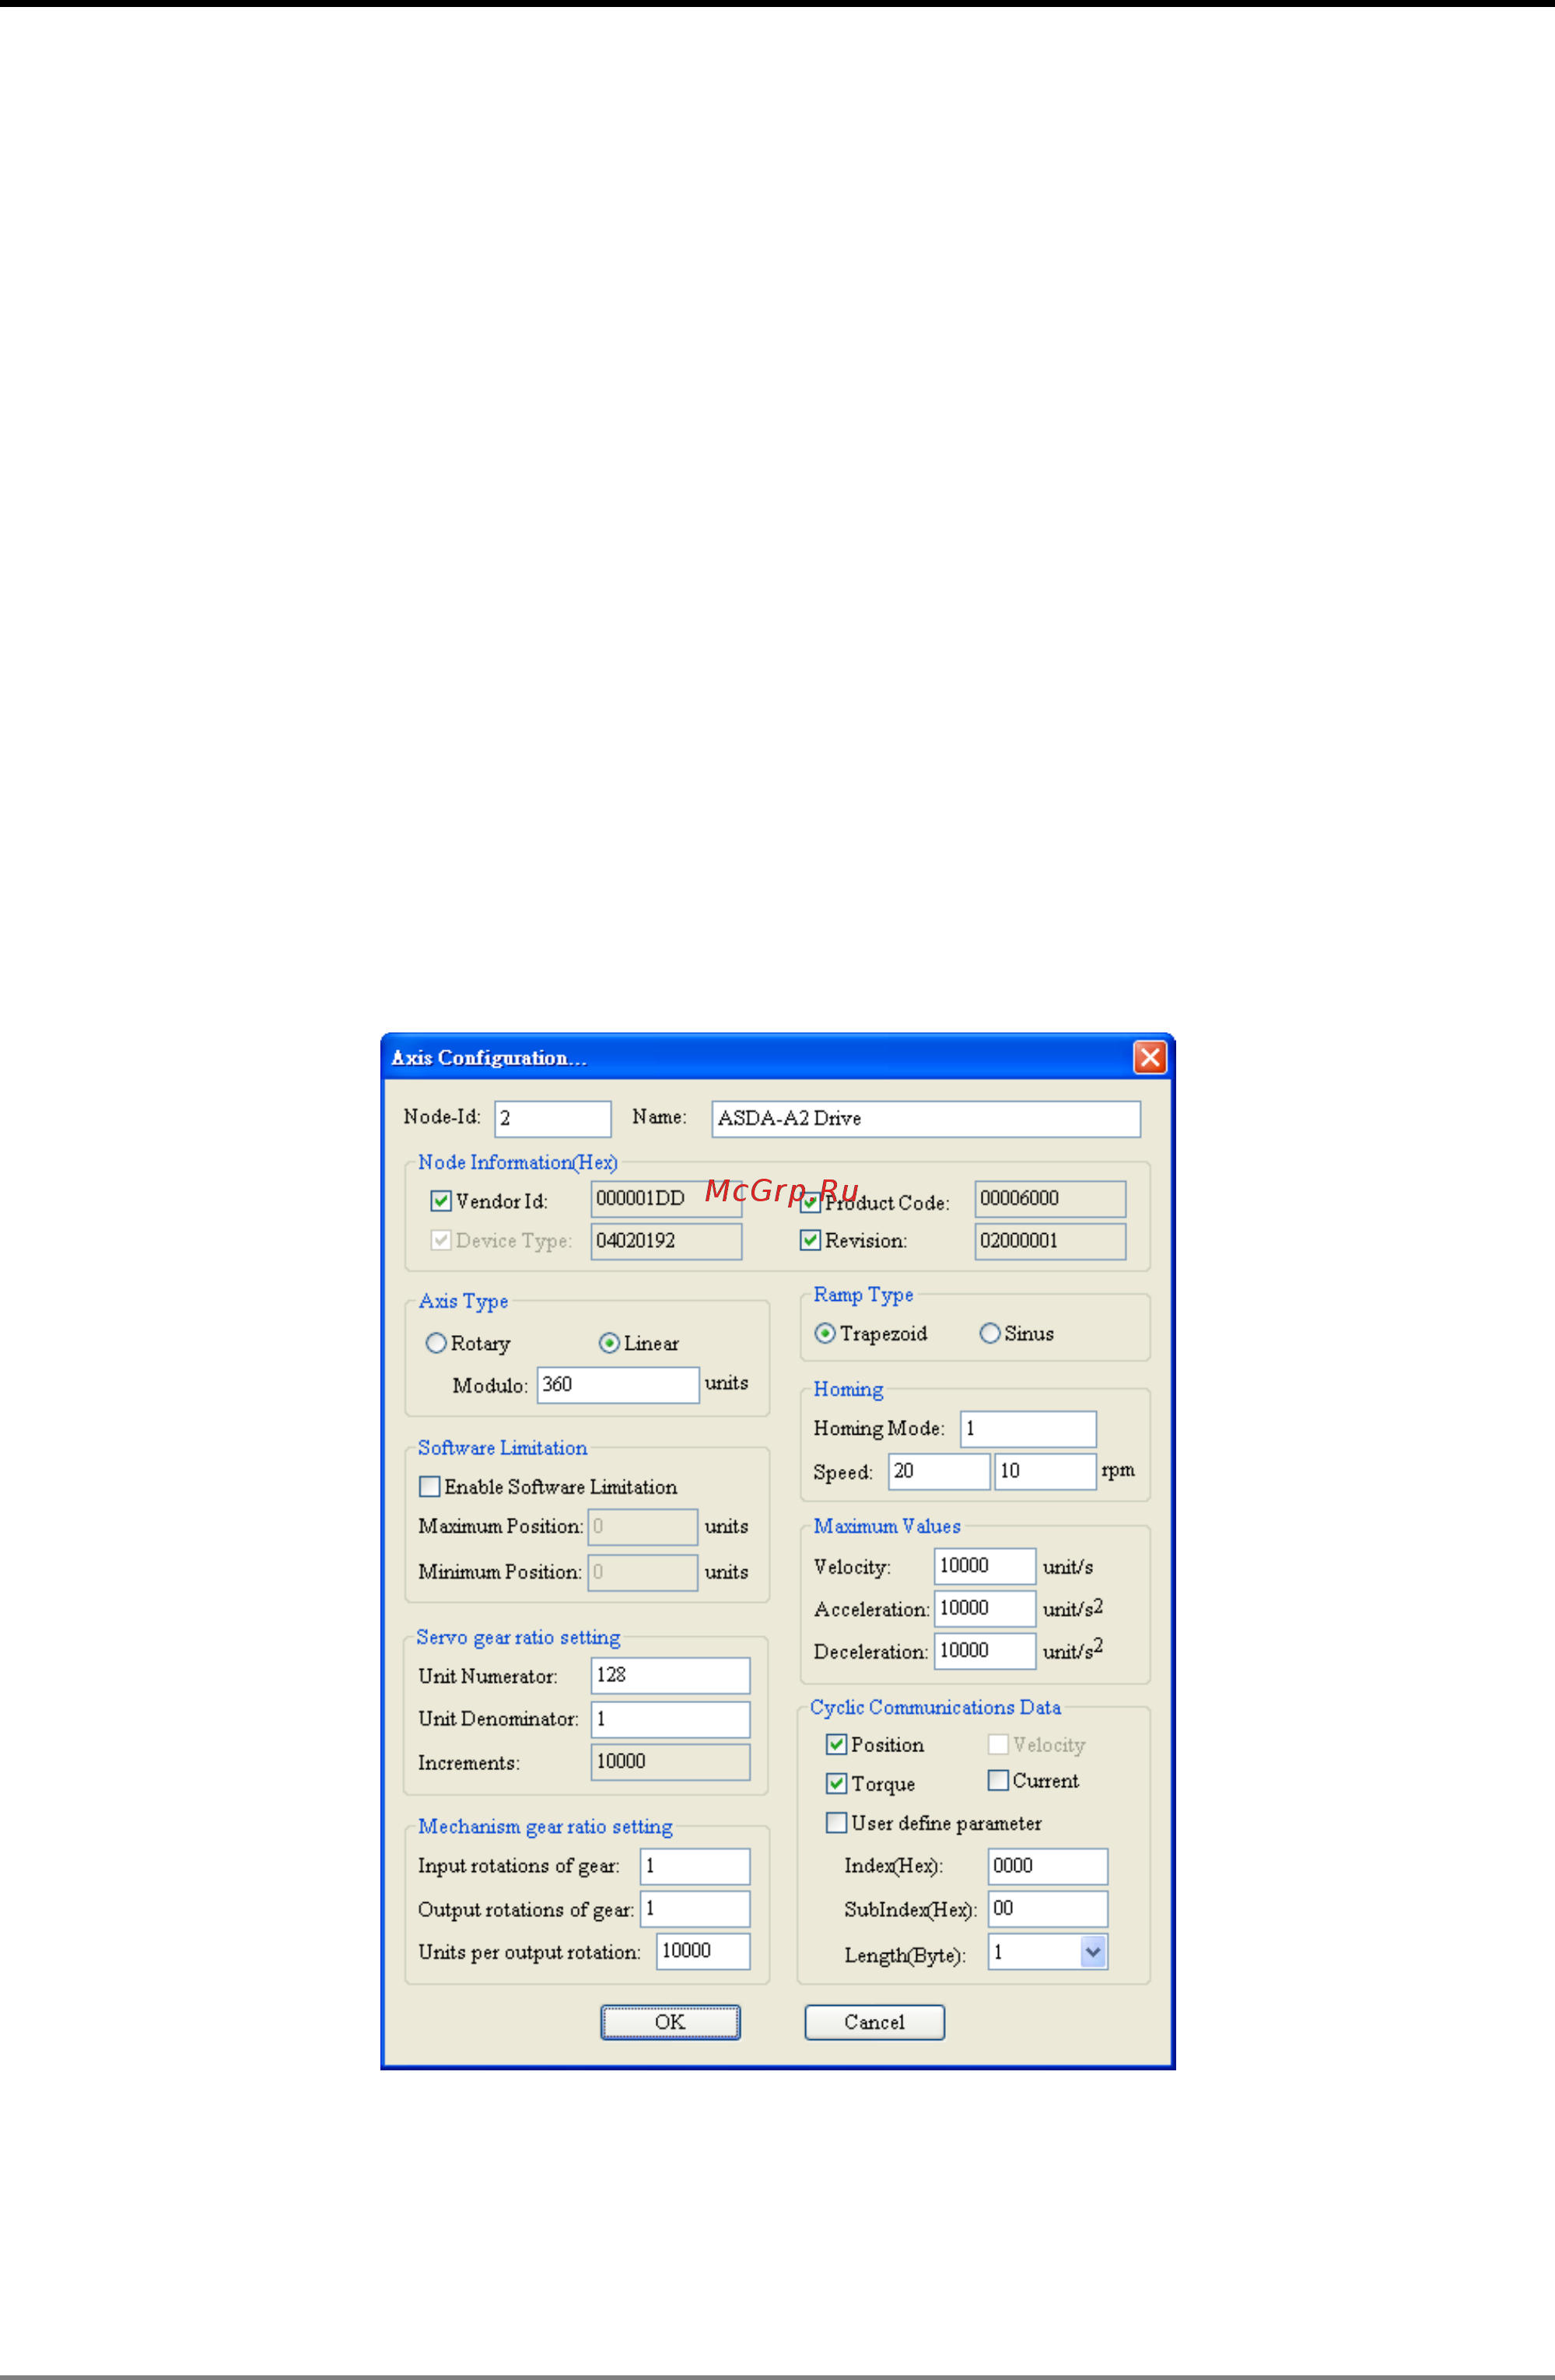Image resolution: width=1555 pixels, height=2380 pixels.
Task: Toggle Torque cyclic data checkbox
Action: click(837, 1783)
